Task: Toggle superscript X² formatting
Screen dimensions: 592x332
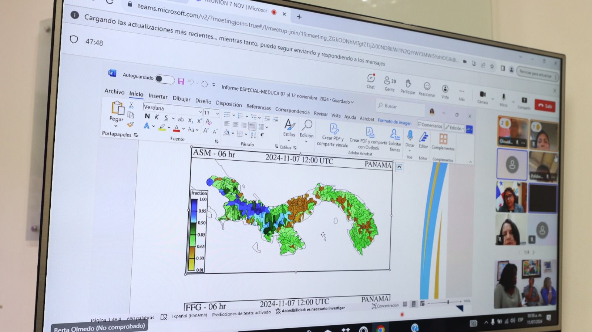Action: point(199,121)
